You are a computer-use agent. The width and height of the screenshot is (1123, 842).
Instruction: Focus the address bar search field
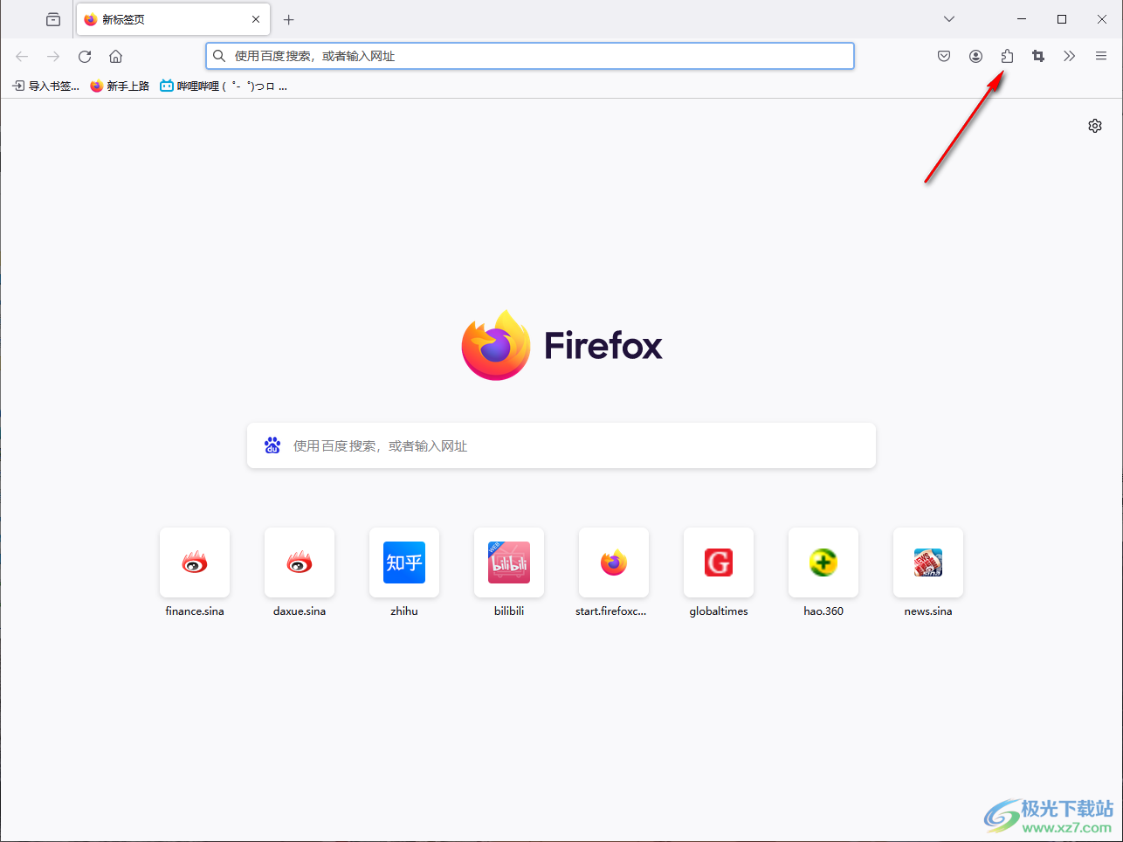point(530,56)
